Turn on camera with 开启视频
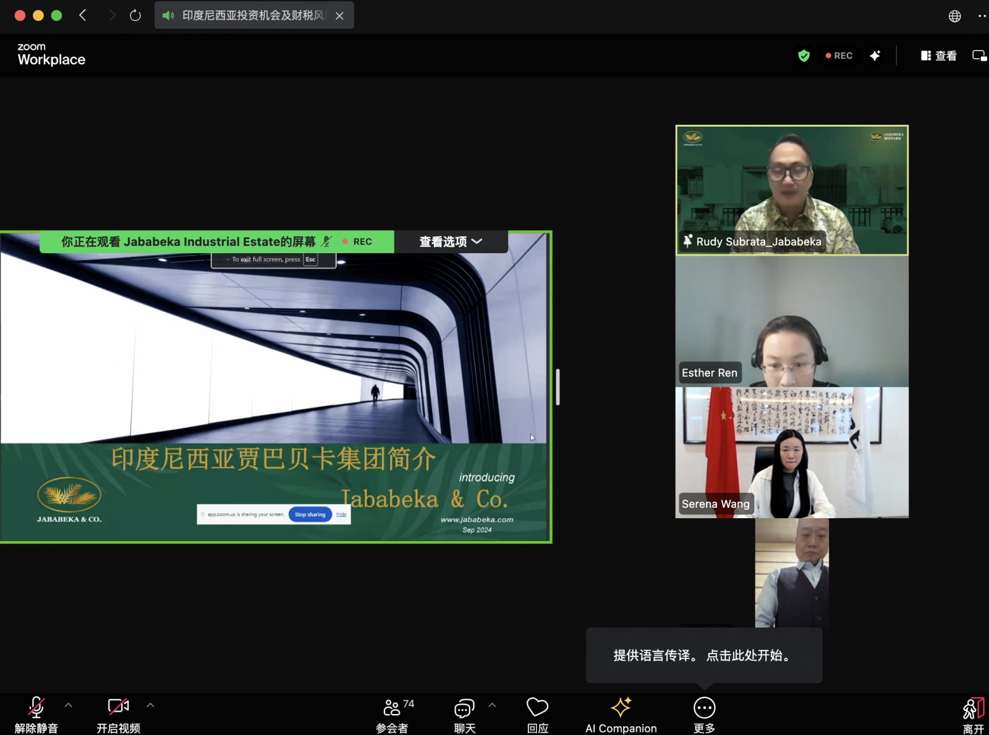Image resolution: width=989 pixels, height=735 pixels. [119, 715]
